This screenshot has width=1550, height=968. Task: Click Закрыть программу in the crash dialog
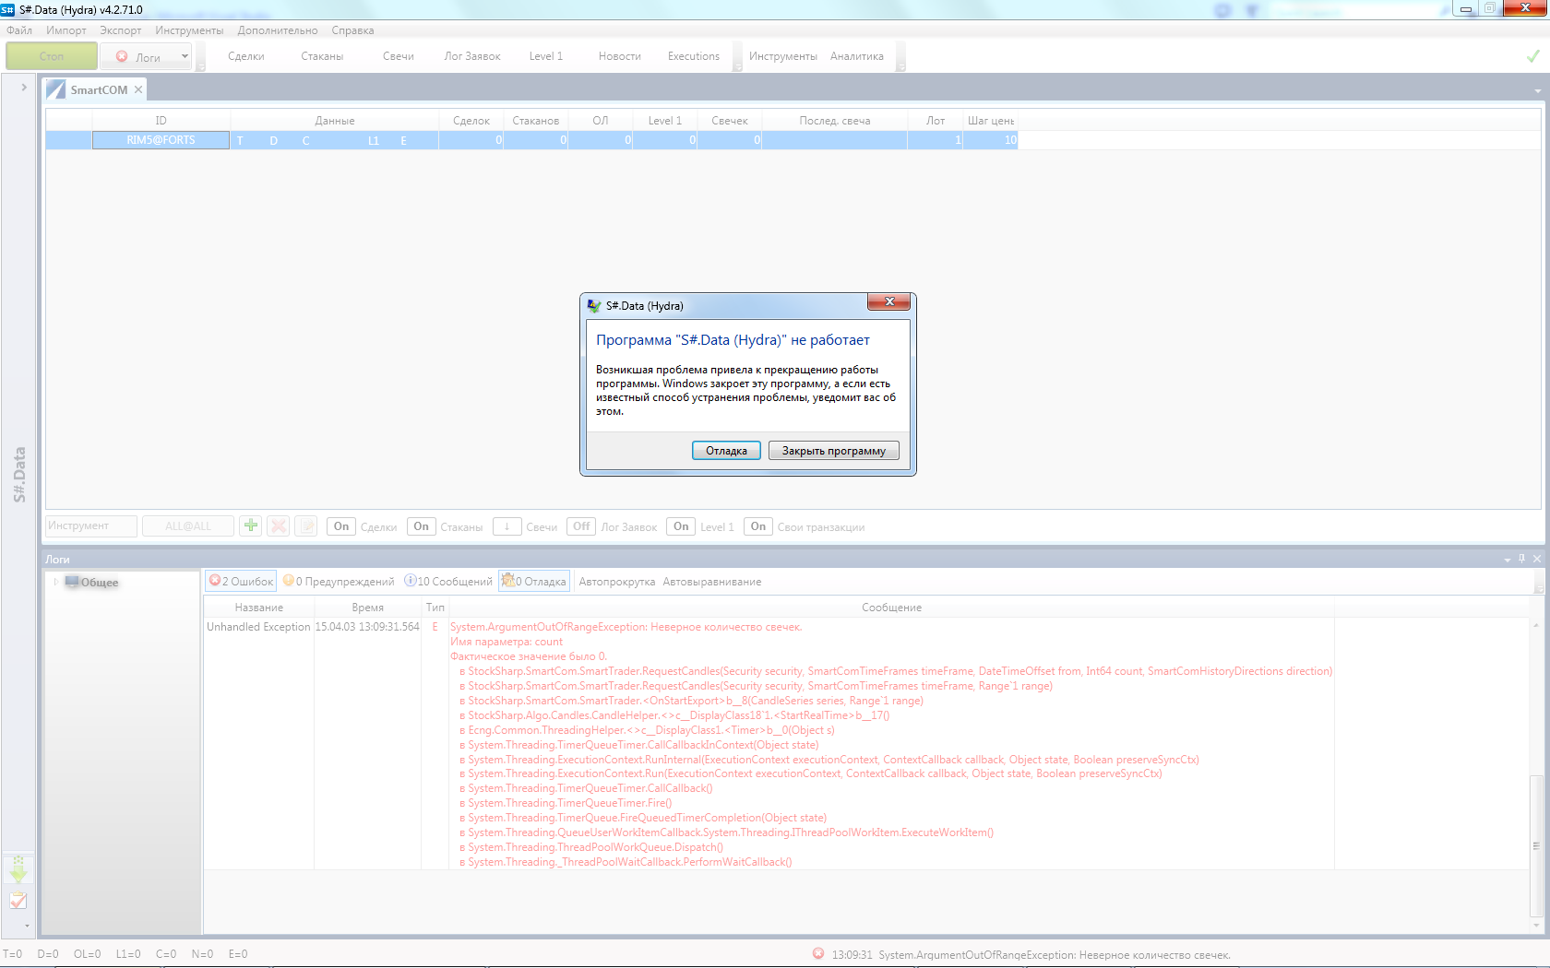tap(834, 451)
